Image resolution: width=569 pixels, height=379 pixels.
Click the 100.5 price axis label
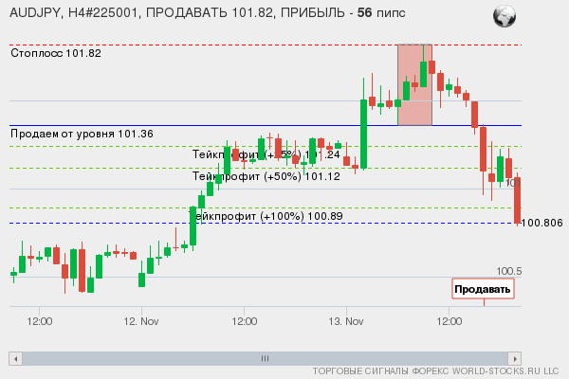coord(508,271)
